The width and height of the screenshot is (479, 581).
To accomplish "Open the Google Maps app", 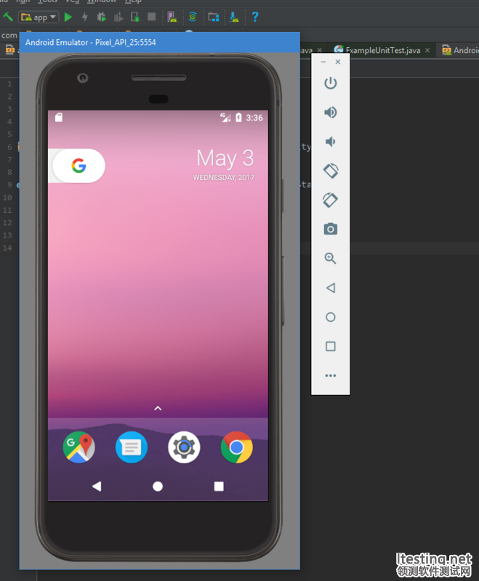I will 79,447.
